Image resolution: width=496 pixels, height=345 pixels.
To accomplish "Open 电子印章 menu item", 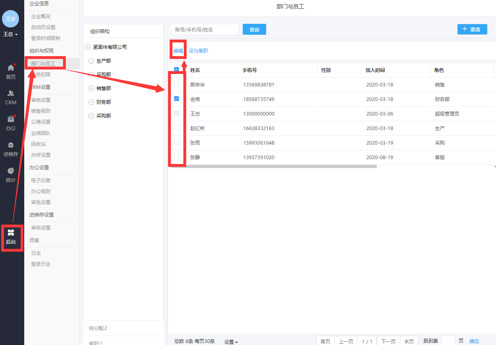I will 41,181.
